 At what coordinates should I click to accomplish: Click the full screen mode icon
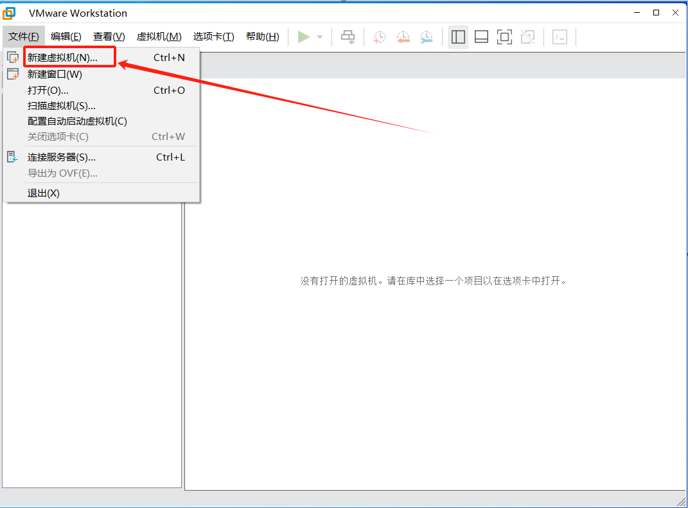tap(504, 37)
